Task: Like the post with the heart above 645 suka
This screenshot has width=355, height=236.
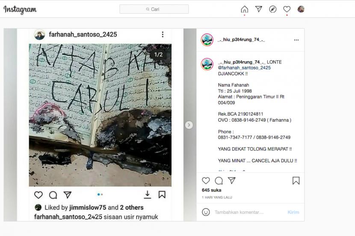Action: pos(206,181)
